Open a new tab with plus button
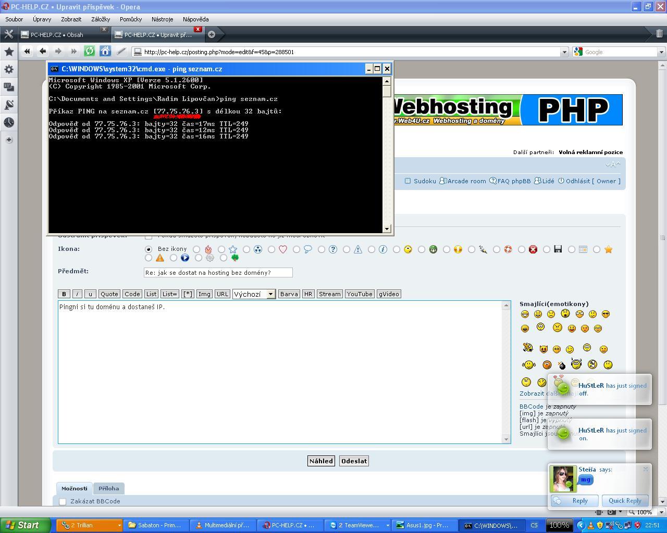 click(212, 34)
